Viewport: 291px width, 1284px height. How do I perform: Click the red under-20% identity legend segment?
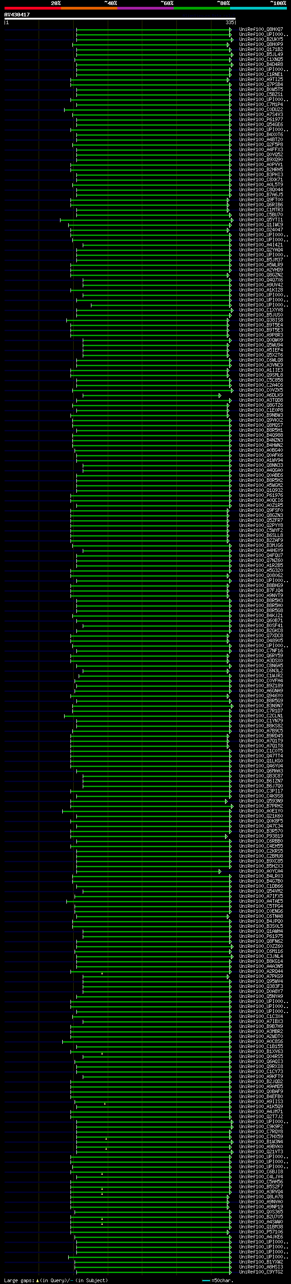(32, 8)
